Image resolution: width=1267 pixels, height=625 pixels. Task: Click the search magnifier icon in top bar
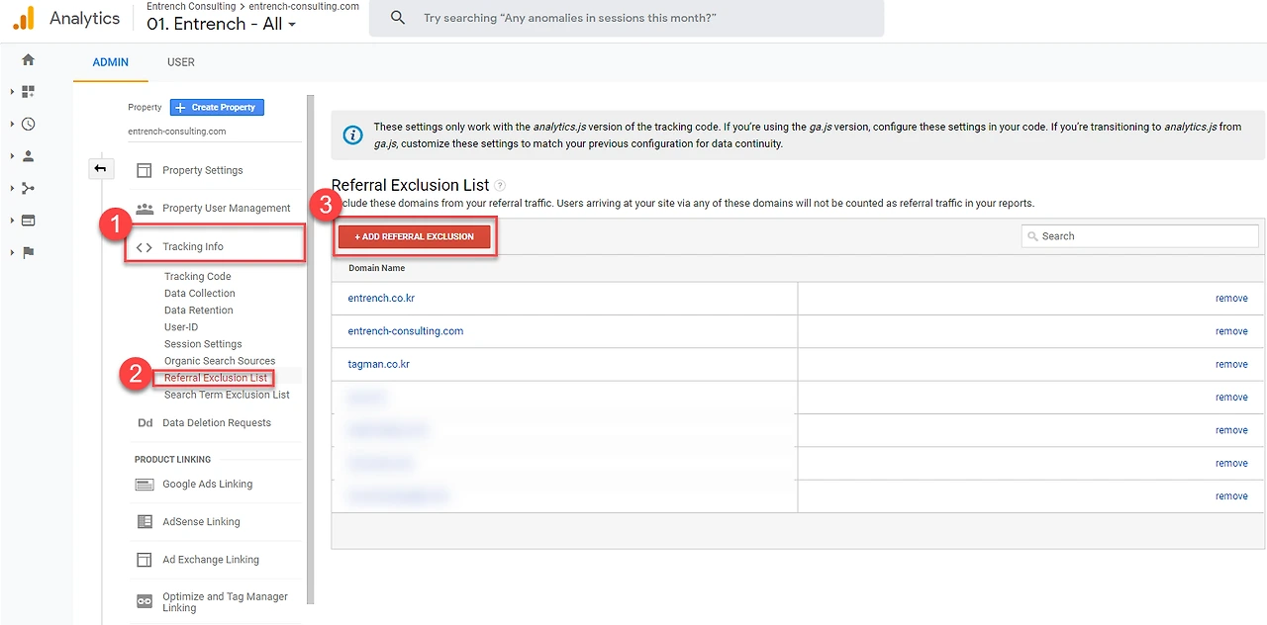(x=398, y=18)
